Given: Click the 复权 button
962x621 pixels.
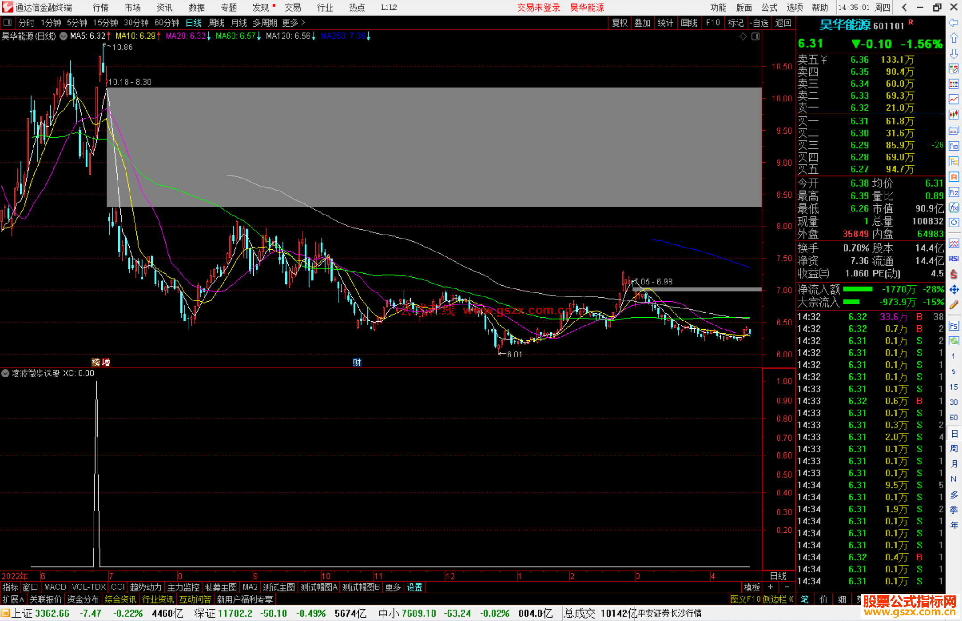Looking at the screenshot, I should (620, 23).
